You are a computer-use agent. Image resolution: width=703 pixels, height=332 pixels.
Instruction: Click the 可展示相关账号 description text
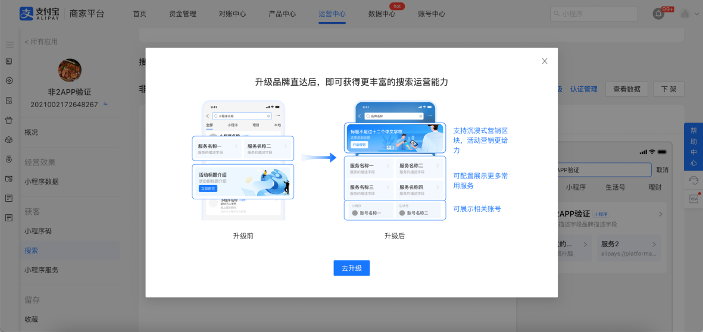click(x=477, y=208)
